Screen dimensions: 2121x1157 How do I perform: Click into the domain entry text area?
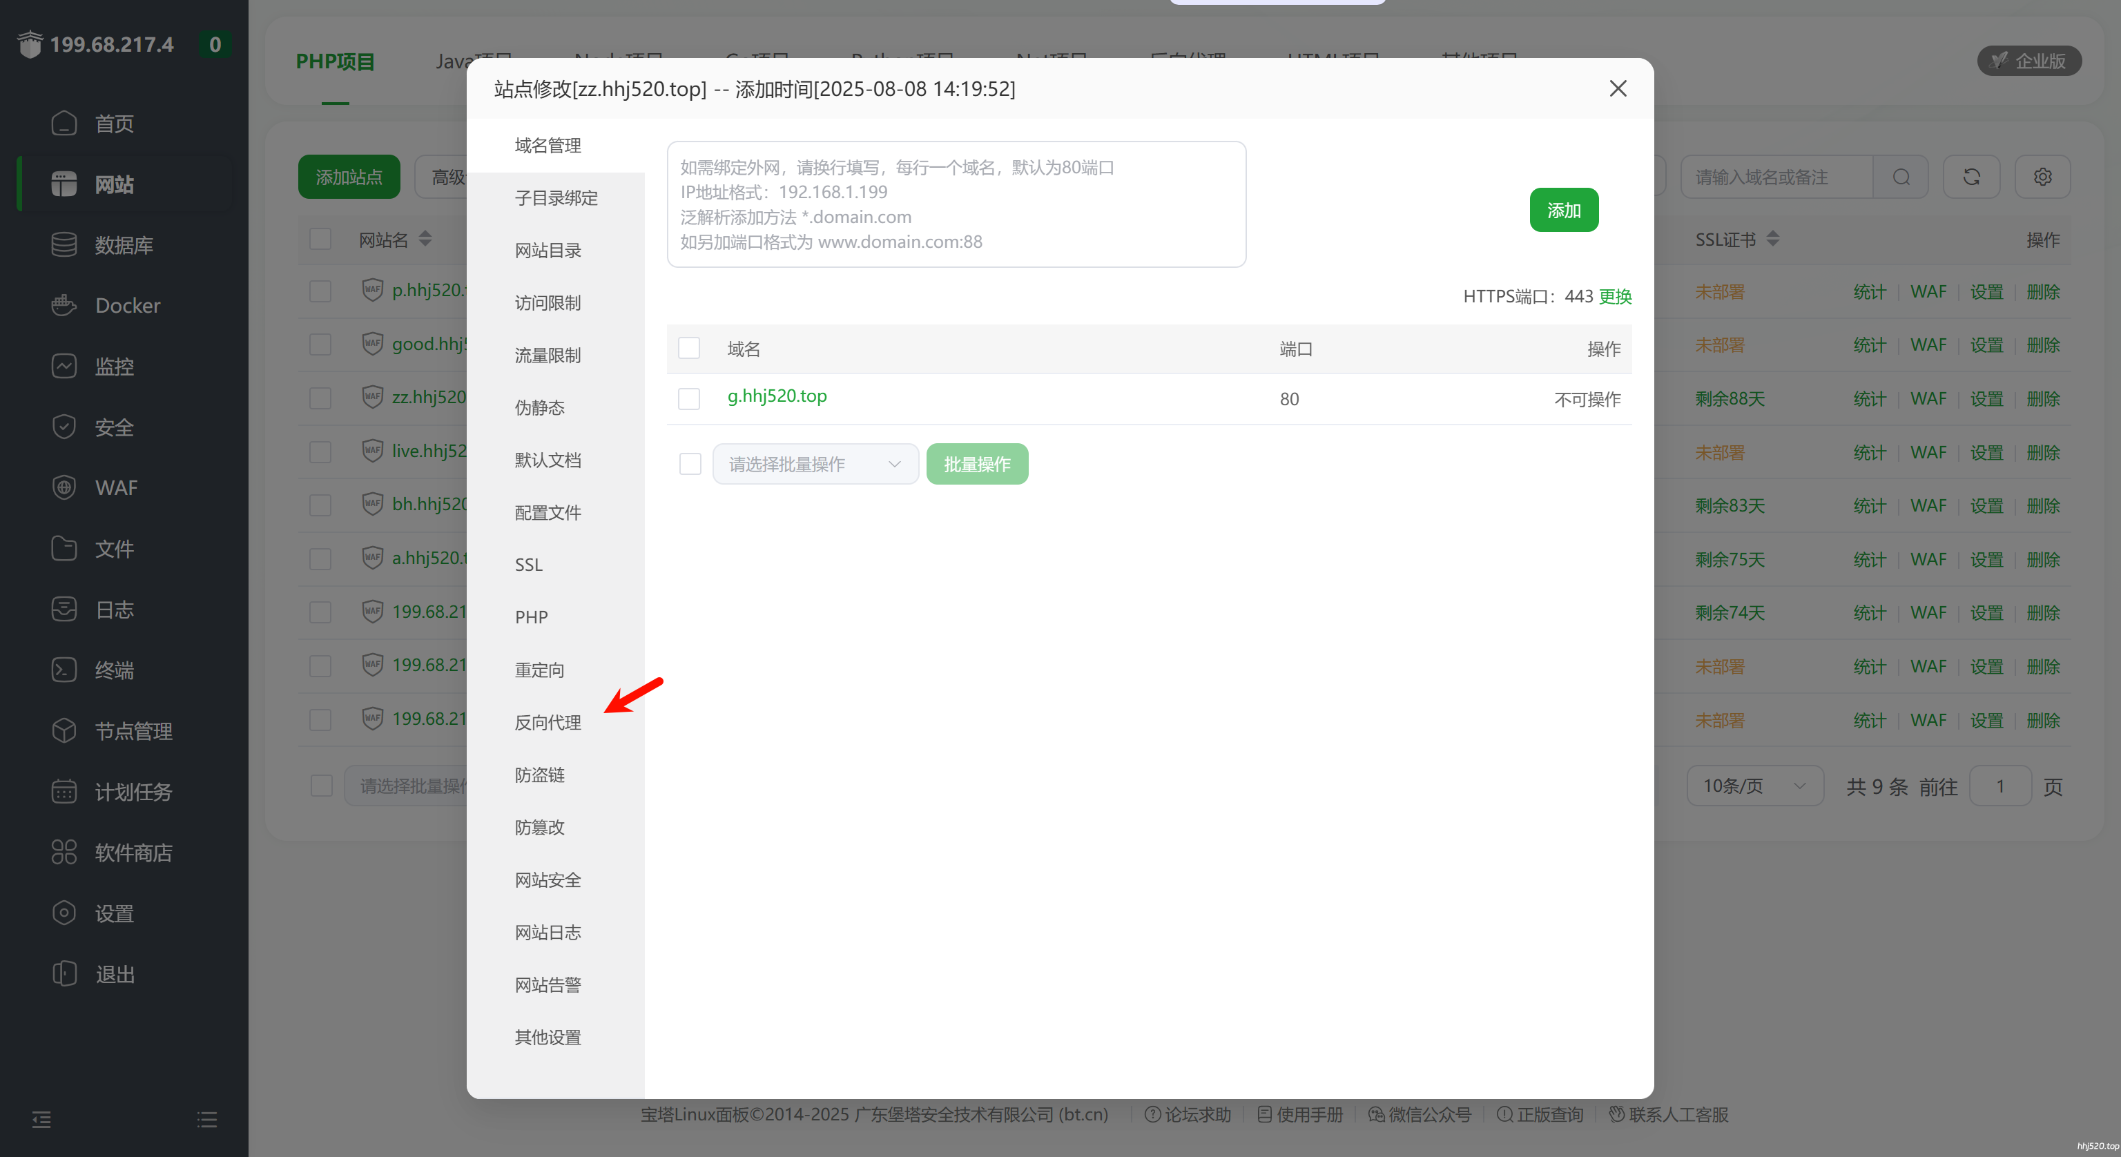tap(955, 204)
